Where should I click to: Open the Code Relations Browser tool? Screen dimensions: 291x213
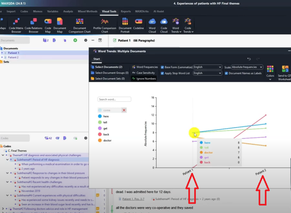33,25
